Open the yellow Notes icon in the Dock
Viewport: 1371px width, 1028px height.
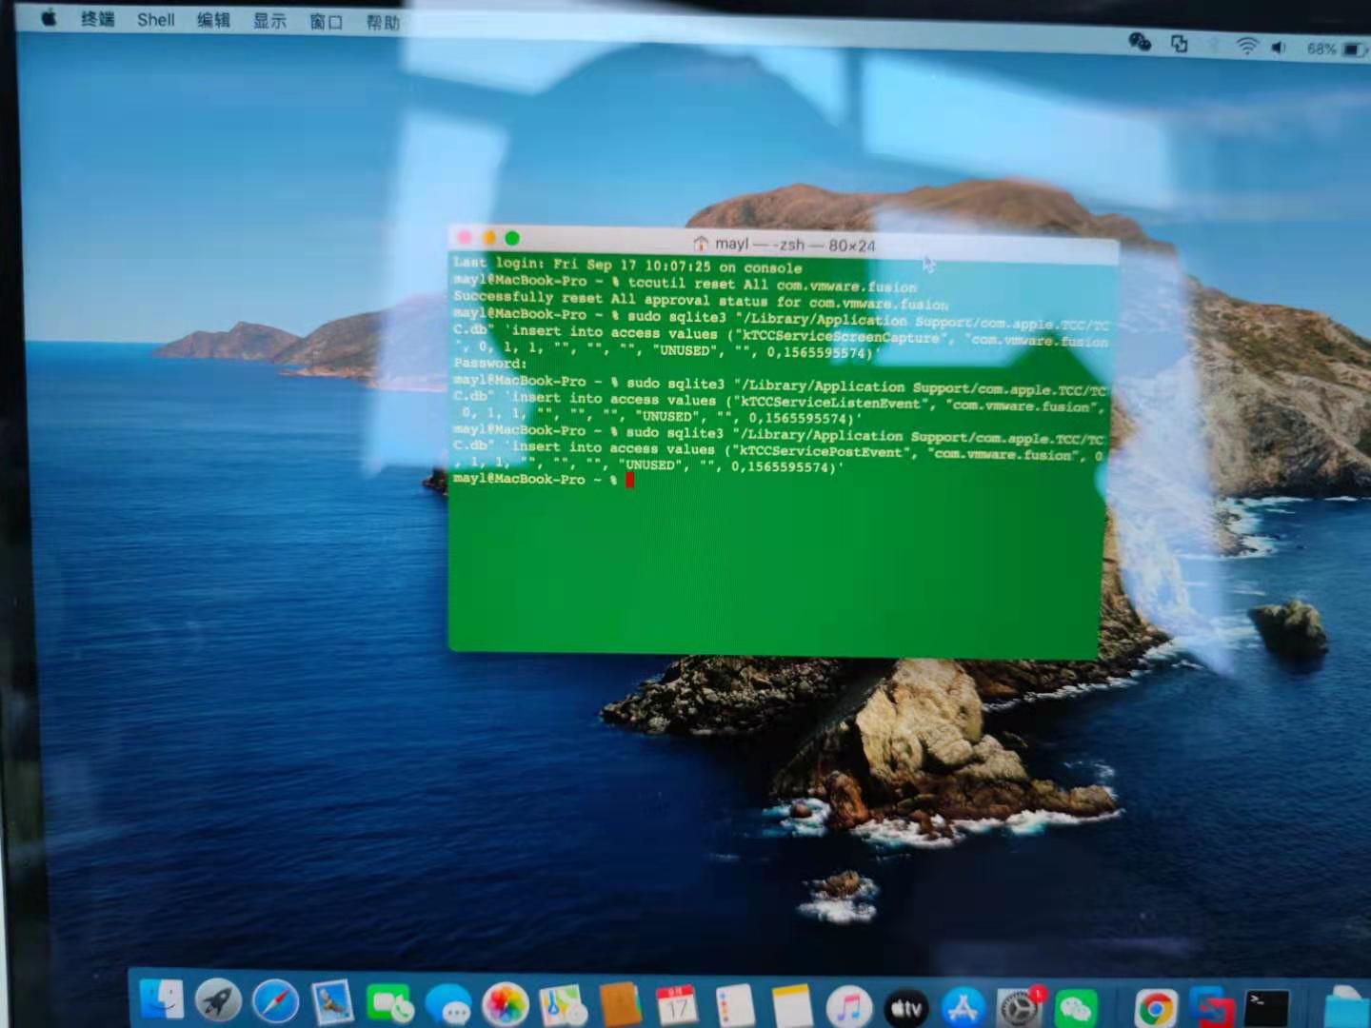(x=792, y=1007)
